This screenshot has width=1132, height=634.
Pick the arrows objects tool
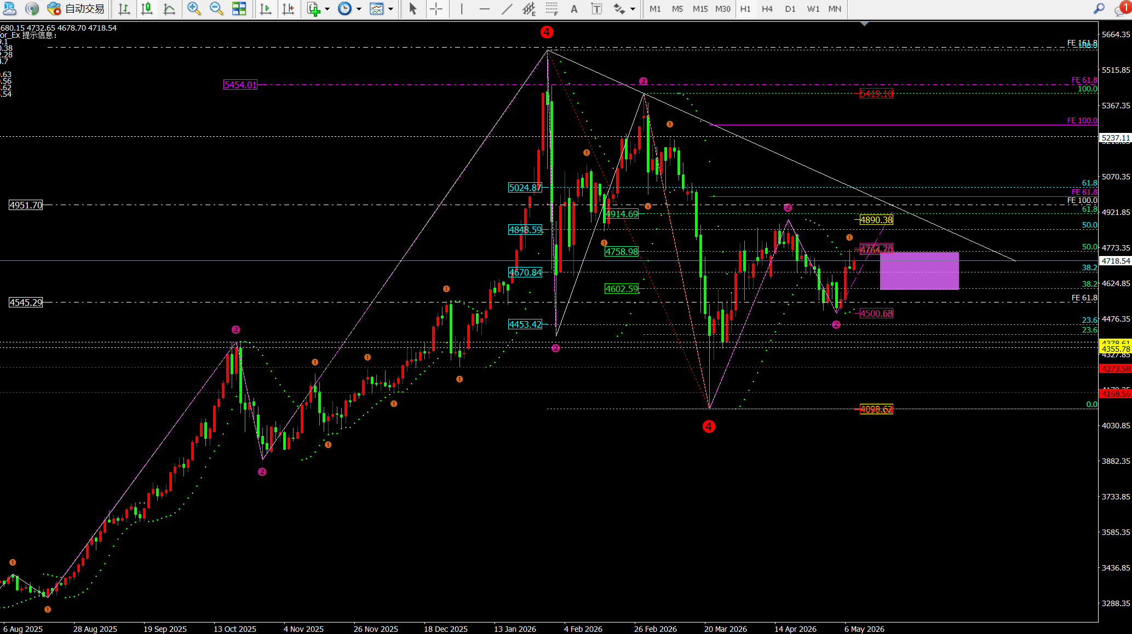tap(619, 9)
